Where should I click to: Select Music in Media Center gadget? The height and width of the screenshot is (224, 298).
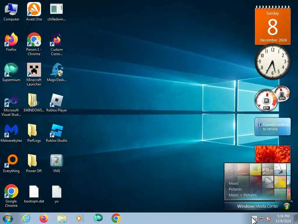[234, 183]
